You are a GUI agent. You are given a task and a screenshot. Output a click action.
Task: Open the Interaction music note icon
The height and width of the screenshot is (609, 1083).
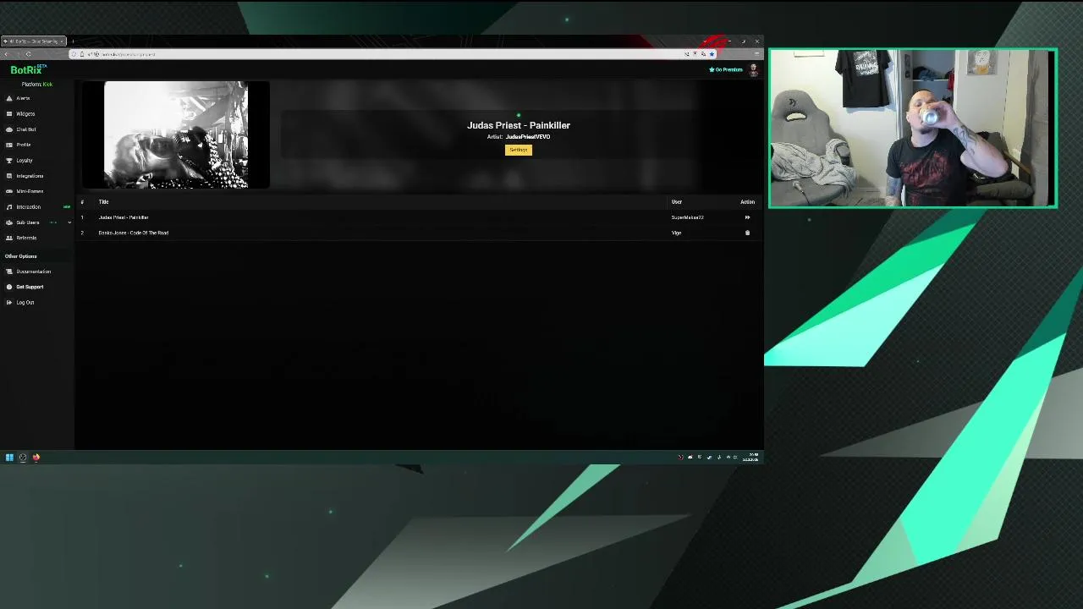[9, 206]
